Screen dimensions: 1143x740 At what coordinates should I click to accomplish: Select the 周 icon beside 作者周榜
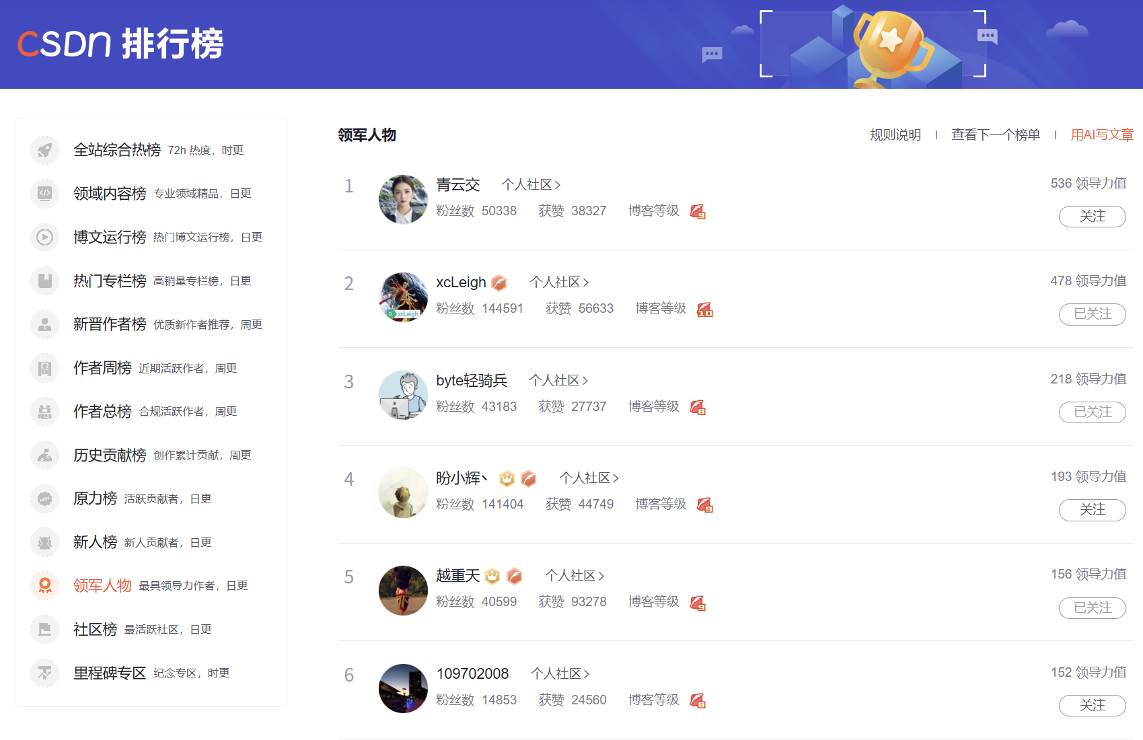click(x=45, y=368)
